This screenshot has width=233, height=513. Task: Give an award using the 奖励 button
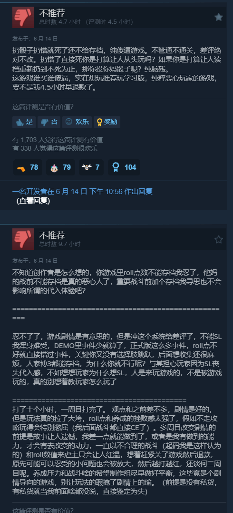(107, 122)
